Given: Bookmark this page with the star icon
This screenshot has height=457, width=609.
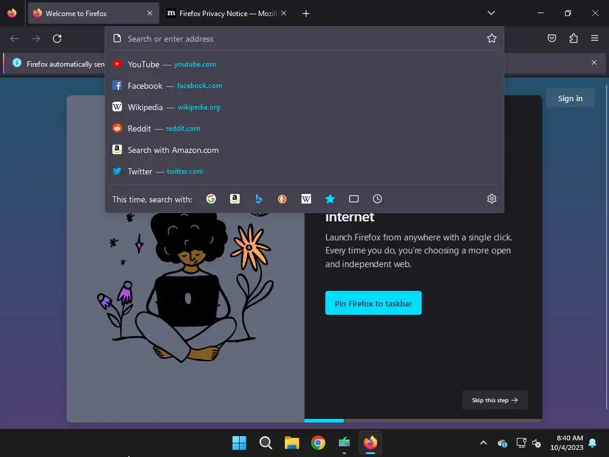Looking at the screenshot, I should pyautogui.click(x=492, y=38).
